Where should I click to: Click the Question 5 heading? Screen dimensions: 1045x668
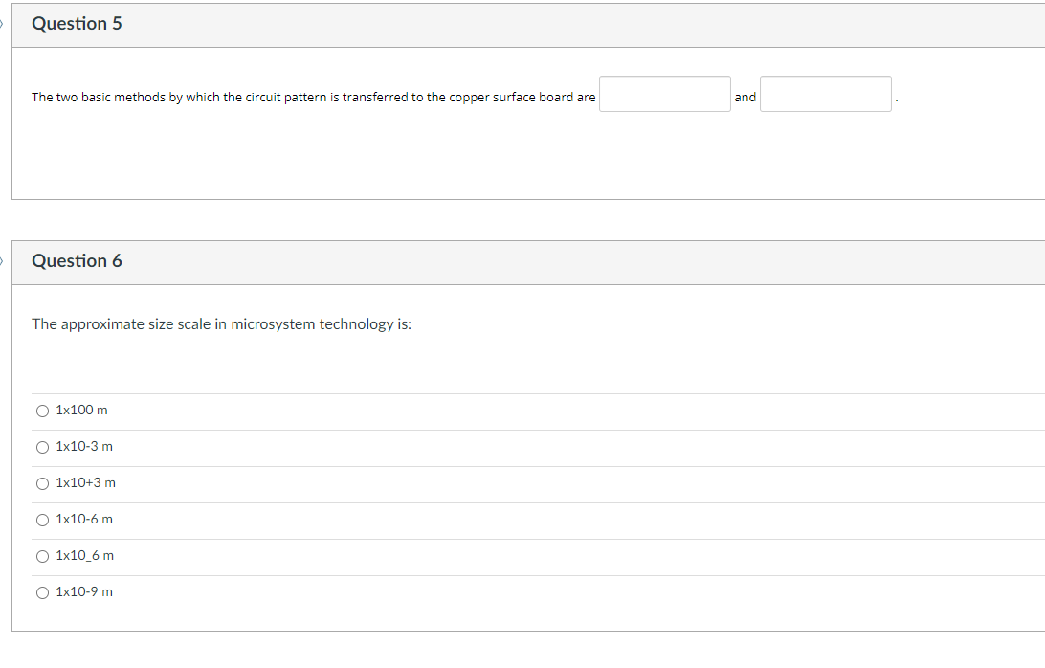[77, 24]
